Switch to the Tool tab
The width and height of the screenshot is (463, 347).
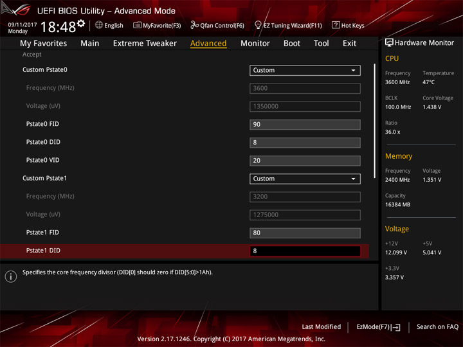click(321, 44)
